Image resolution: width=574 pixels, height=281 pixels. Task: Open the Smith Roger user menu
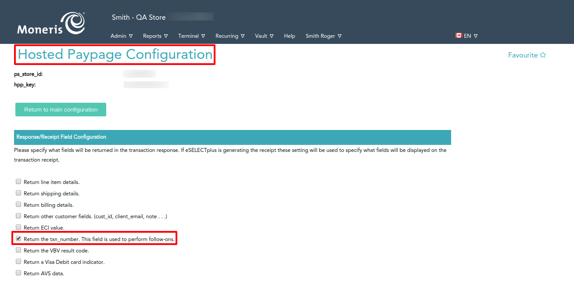[x=323, y=36]
